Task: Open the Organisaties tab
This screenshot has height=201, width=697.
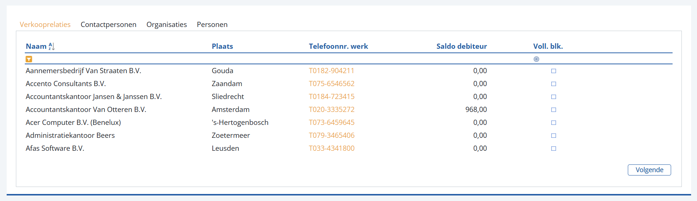Action: tap(166, 24)
